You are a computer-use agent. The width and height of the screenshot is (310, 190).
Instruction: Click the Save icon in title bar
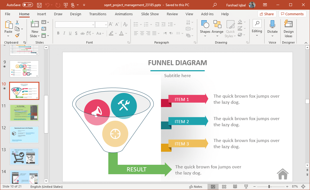coord(39,5)
